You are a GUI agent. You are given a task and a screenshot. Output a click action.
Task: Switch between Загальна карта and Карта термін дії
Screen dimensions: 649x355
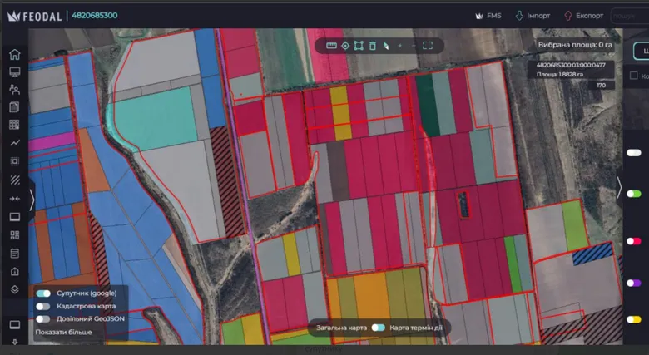point(379,328)
